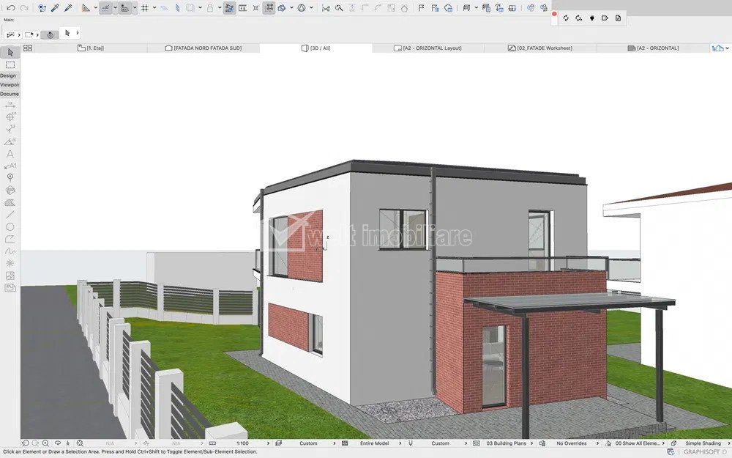This screenshot has height=458, width=732.
Task: Toggle the guide lines button
Action: [105, 8]
